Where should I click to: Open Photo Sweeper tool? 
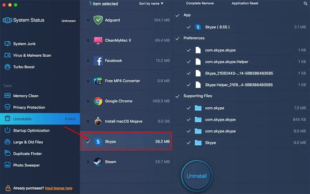27,165
